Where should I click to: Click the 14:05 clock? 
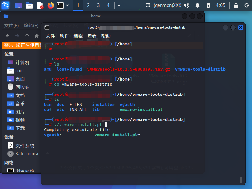pos(219,5)
